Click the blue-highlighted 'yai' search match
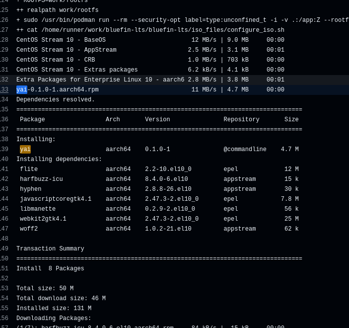 click(22, 90)
